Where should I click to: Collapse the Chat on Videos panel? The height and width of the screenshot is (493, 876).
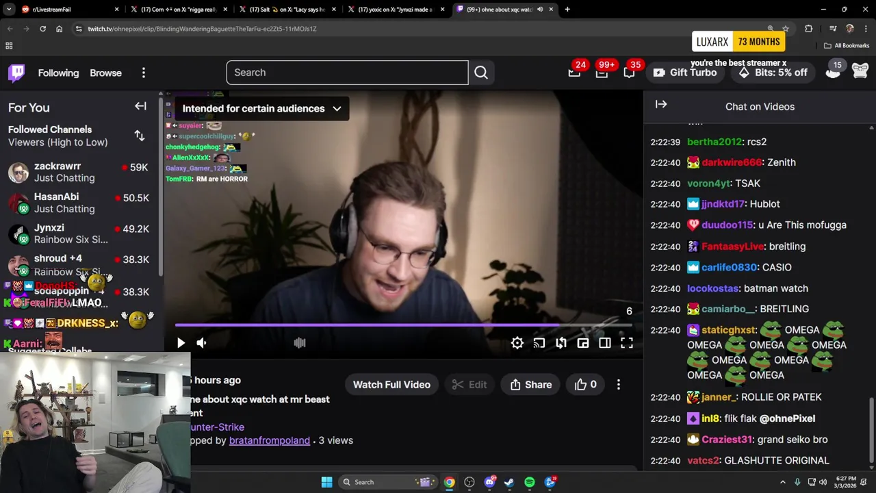pos(661,105)
